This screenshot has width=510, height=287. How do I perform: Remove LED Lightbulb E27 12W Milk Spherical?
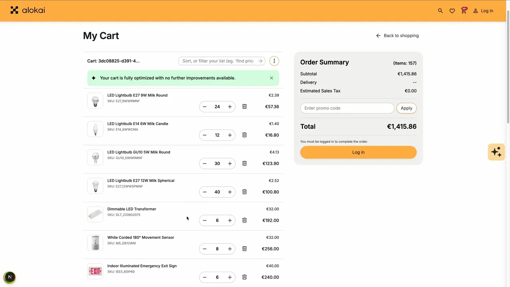tap(245, 192)
